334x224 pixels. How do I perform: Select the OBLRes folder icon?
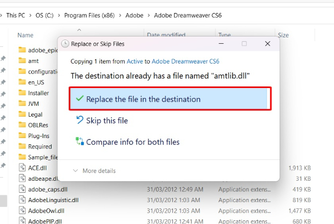coord(22,125)
